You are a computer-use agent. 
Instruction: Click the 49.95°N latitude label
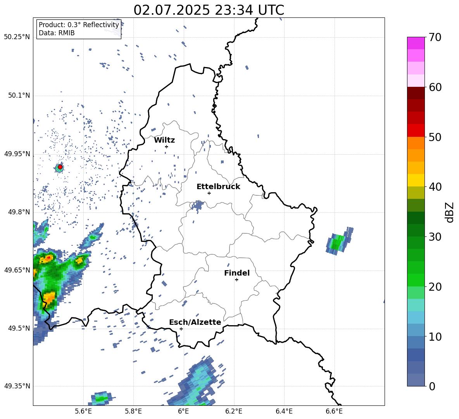tap(17, 154)
